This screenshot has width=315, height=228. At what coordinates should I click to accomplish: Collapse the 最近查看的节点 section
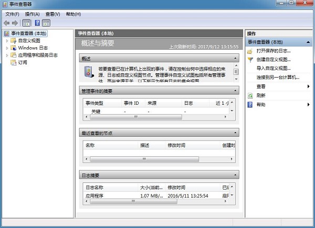pyautogui.click(x=235, y=133)
